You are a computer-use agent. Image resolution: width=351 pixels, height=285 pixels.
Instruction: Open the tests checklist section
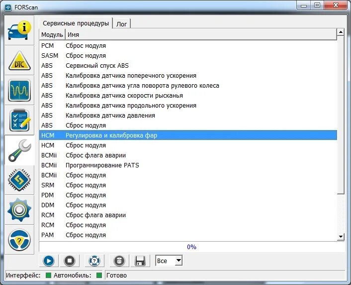coord(19,120)
